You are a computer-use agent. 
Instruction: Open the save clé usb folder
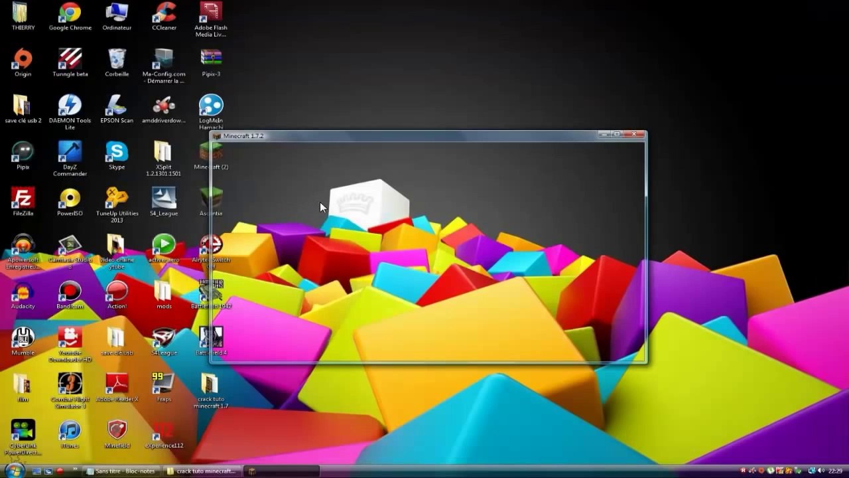[x=117, y=343]
